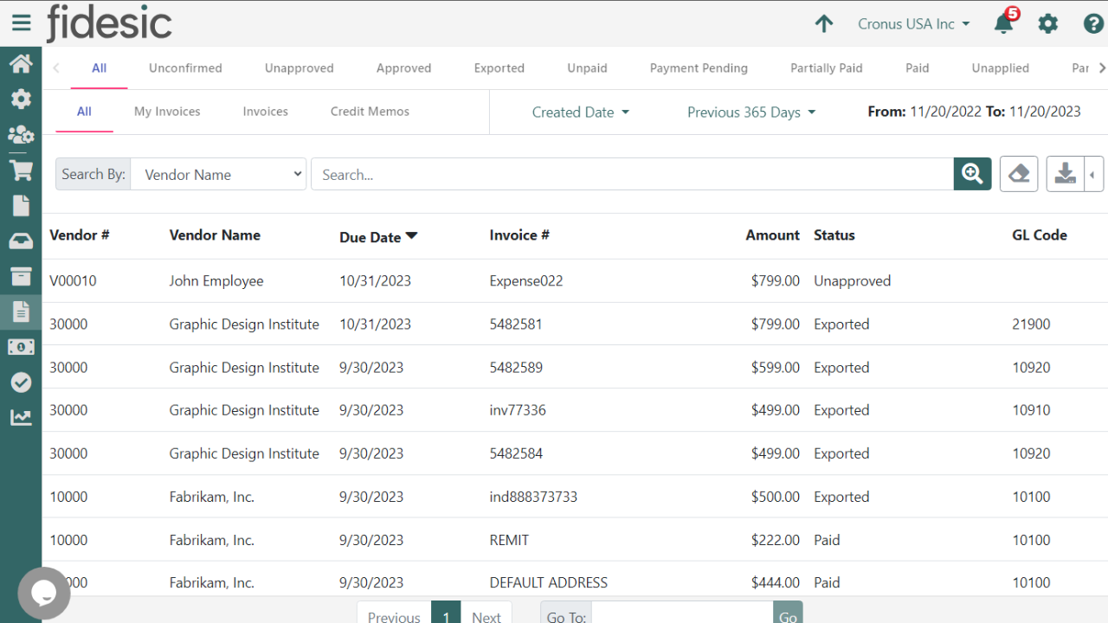1108x623 pixels.
Task: Click the Next page button
Action: [486, 613]
